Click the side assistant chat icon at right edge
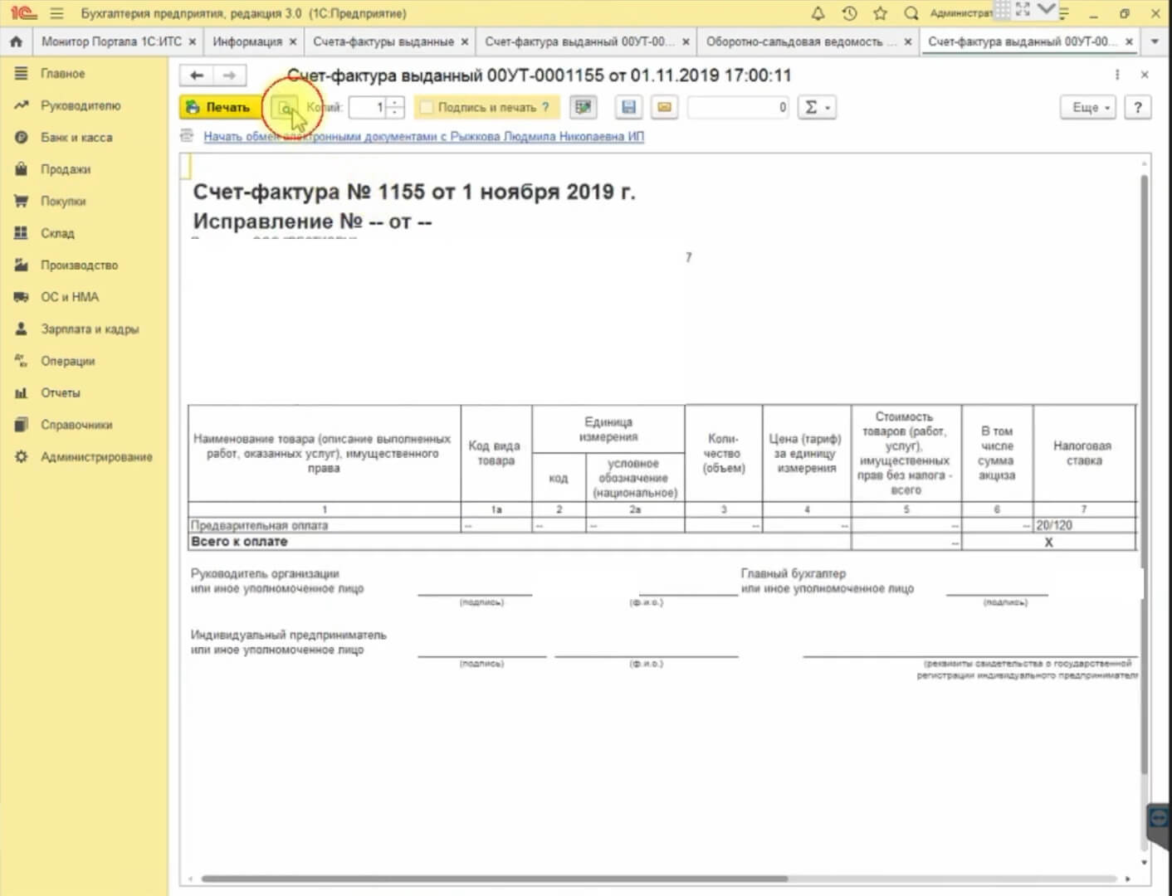The height and width of the screenshot is (896, 1172). tap(1160, 819)
